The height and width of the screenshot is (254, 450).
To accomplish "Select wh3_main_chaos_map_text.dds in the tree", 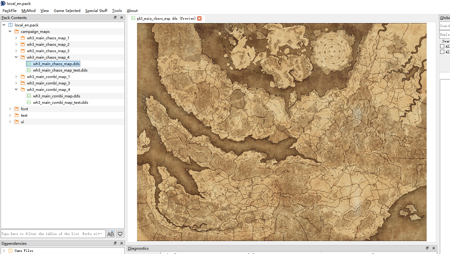I will 60,70.
